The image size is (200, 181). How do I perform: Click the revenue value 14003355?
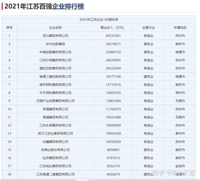[113, 93]
